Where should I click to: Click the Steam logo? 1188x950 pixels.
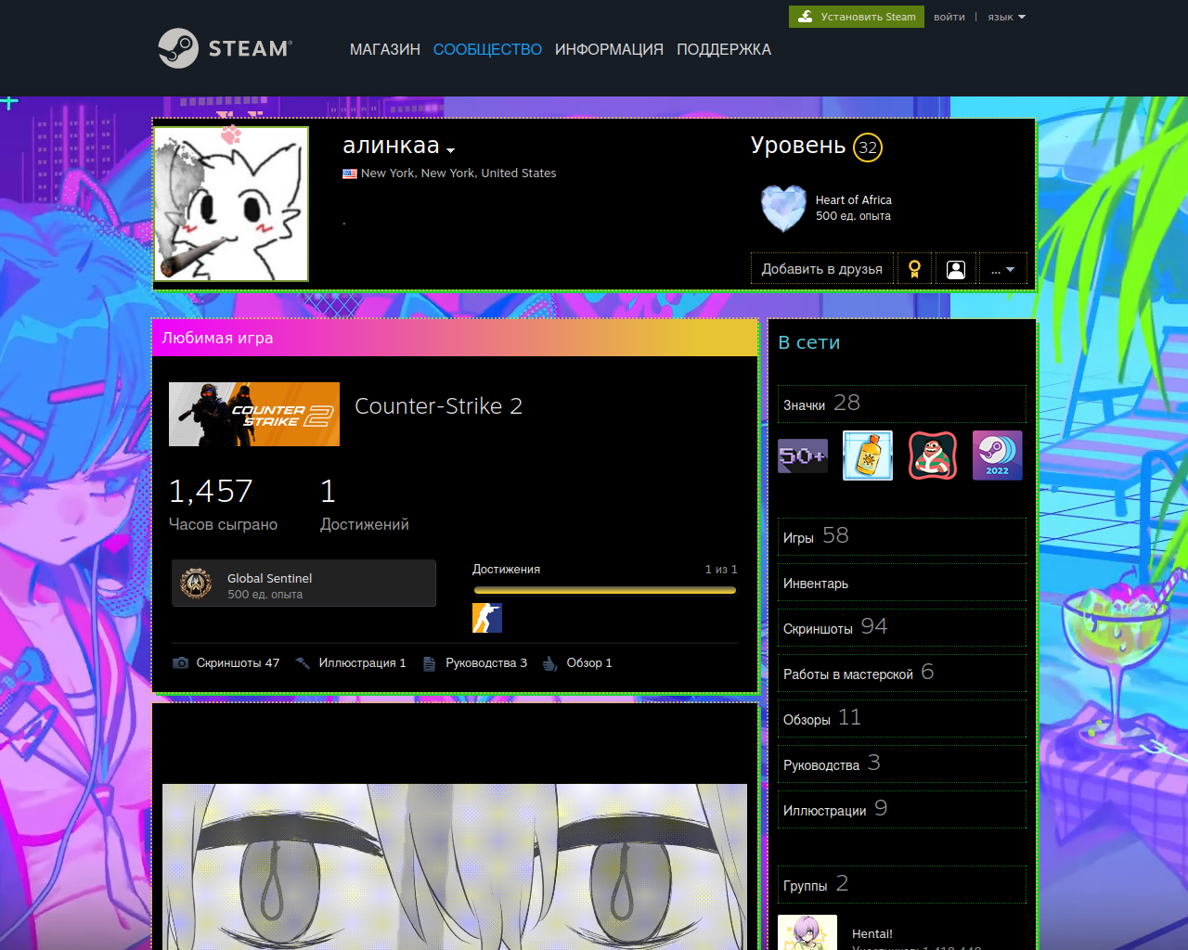tap(226, 48)
